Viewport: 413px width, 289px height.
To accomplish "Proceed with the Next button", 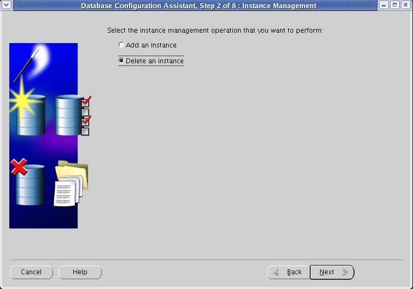I will pyautogui.click(x=332, y=272).
